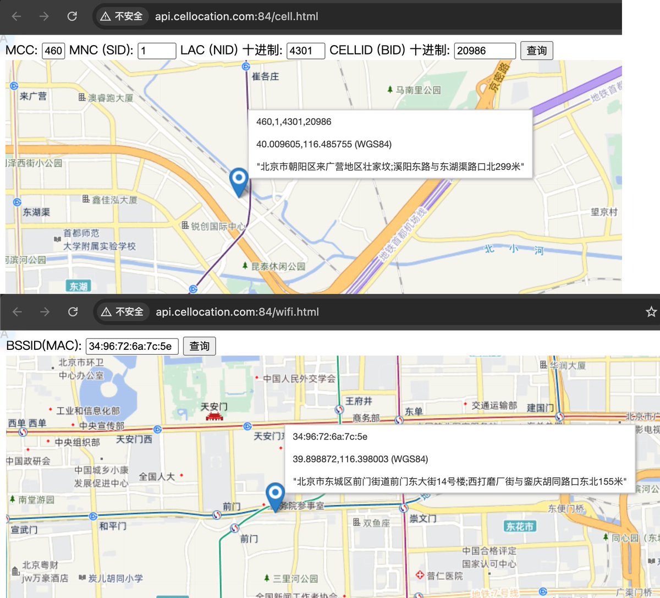Select the 东湖渠 subway station marker

point(17,202)
